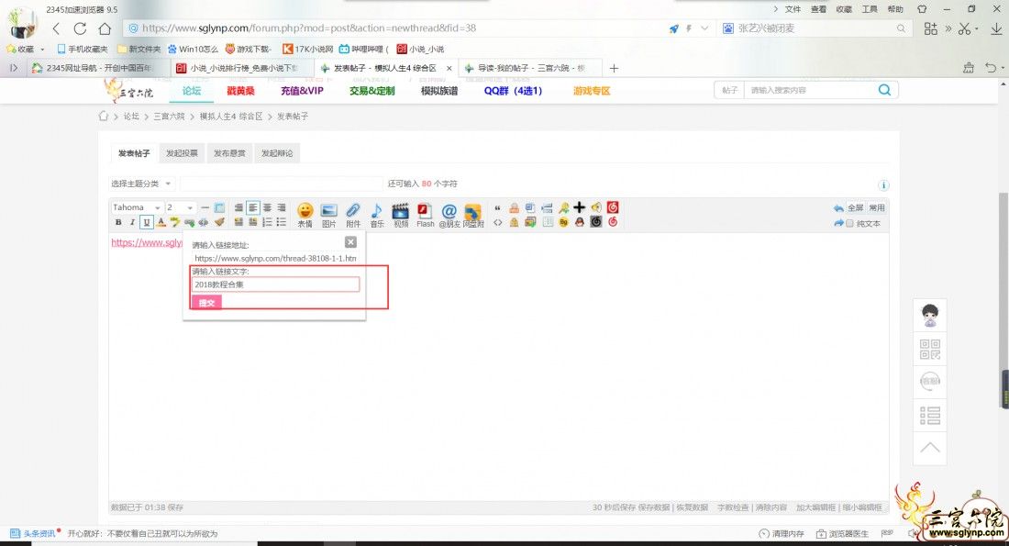1009x546 pixels.
Task: Open the 充值&VIP navigation item
Action: (x=302, y=91)
